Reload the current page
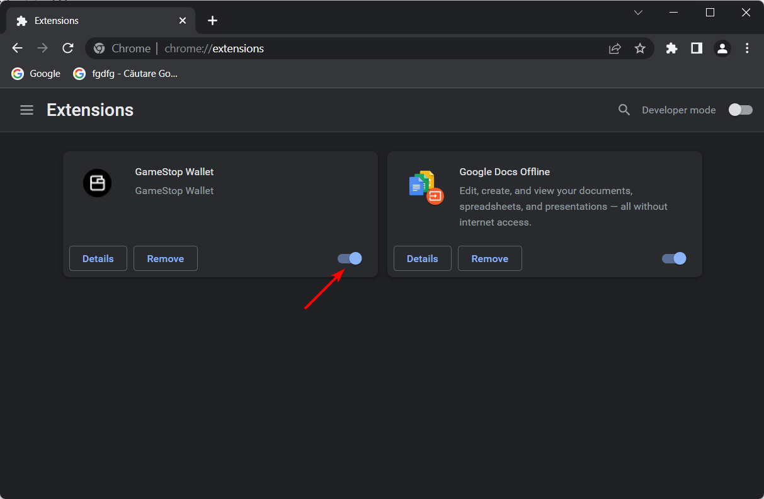 [x=67, y=48]
